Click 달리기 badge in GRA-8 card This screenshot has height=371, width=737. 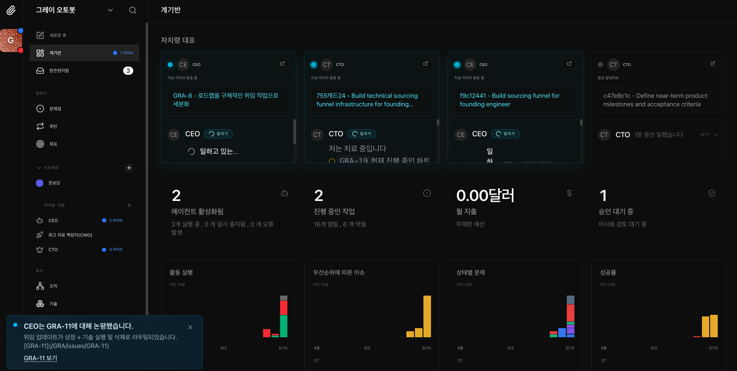(218, 134)
